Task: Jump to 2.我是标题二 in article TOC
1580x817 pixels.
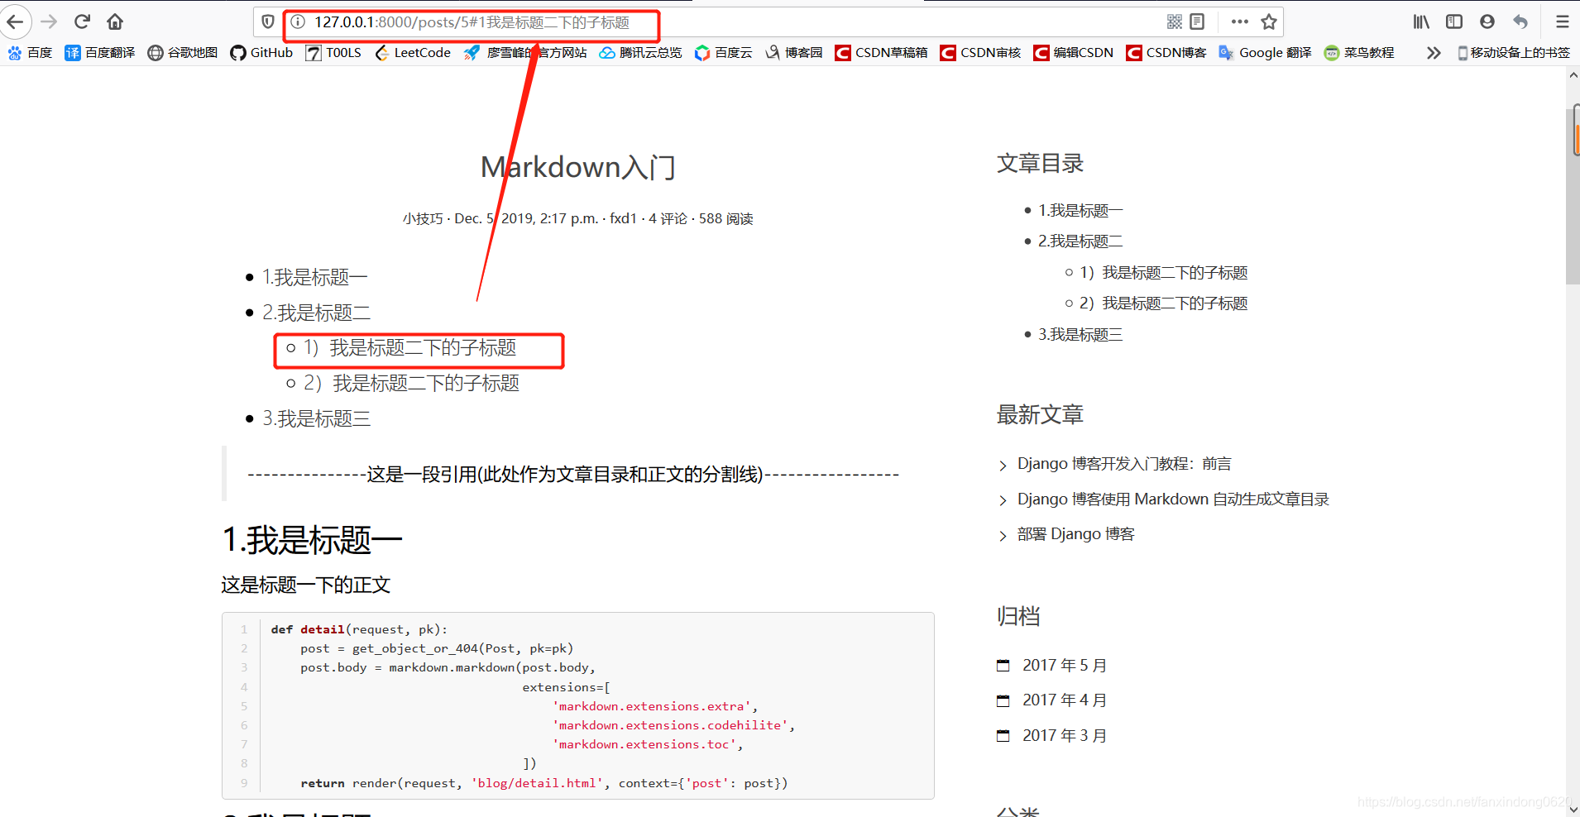Action: click(316, 313)
